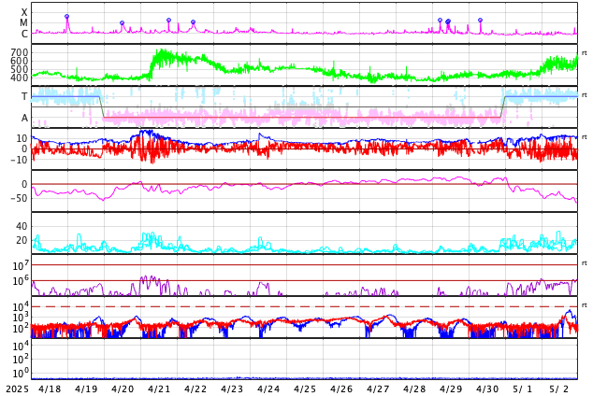Viewport: 593px width, 396px height.
Task: Select the blue flare marker above 4/30
Action: tap(481, 20)
